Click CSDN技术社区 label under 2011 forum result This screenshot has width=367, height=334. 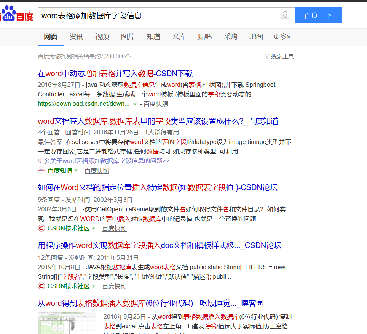pyautogui.click(x=69, y=286)
